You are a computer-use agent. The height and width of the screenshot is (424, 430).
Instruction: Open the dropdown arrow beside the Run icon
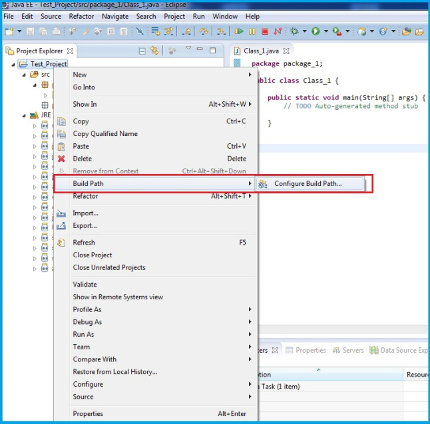pos(325,31)
